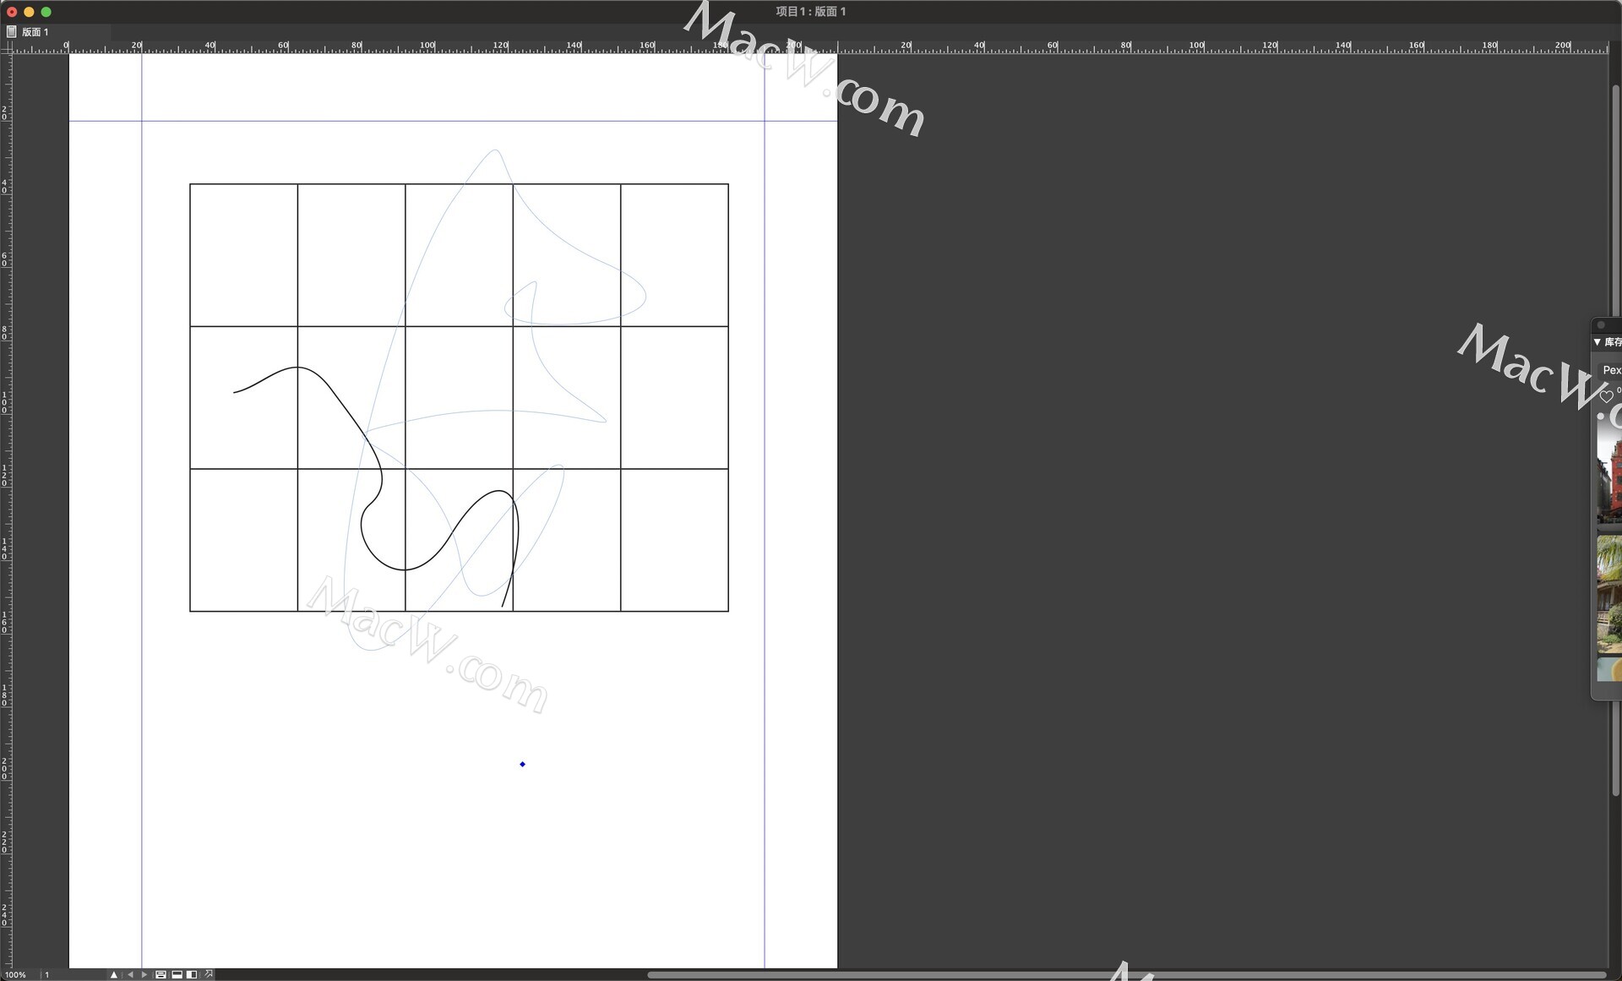
Task: Click the export arrow icon in status bar
Action: coord(209,974)
